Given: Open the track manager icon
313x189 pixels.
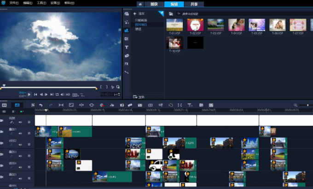Looking at the screenshot, I should coord(13,112).
